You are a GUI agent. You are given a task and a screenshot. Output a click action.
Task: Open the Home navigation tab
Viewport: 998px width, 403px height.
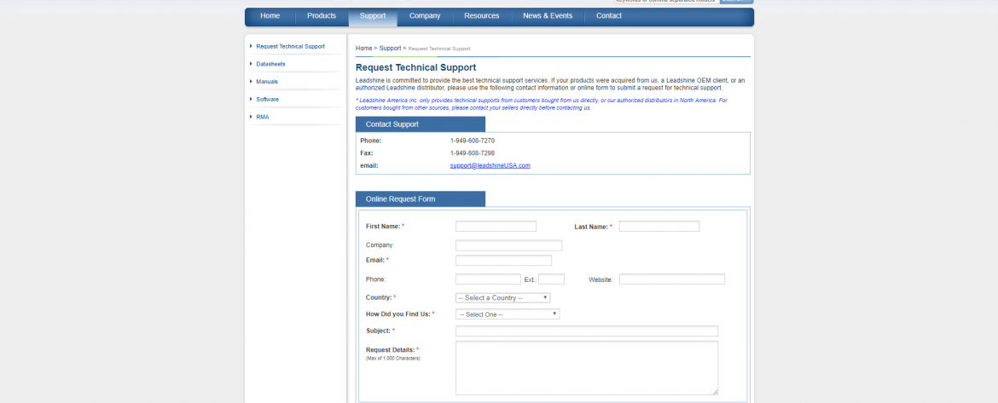point(270,16)
